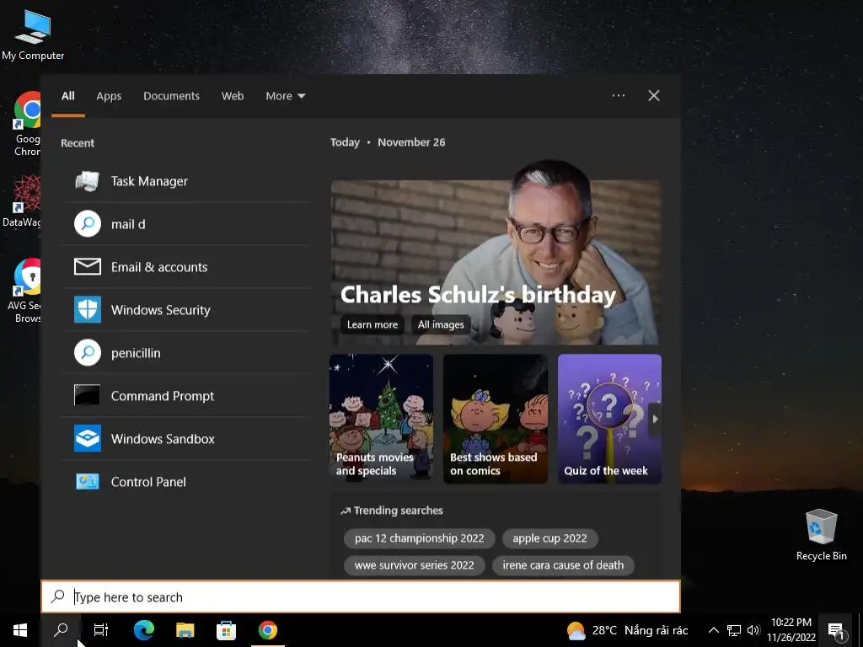Open 'Best shows based on comics' card
This screenshot has height=647, width=863.
coord(496,419)
